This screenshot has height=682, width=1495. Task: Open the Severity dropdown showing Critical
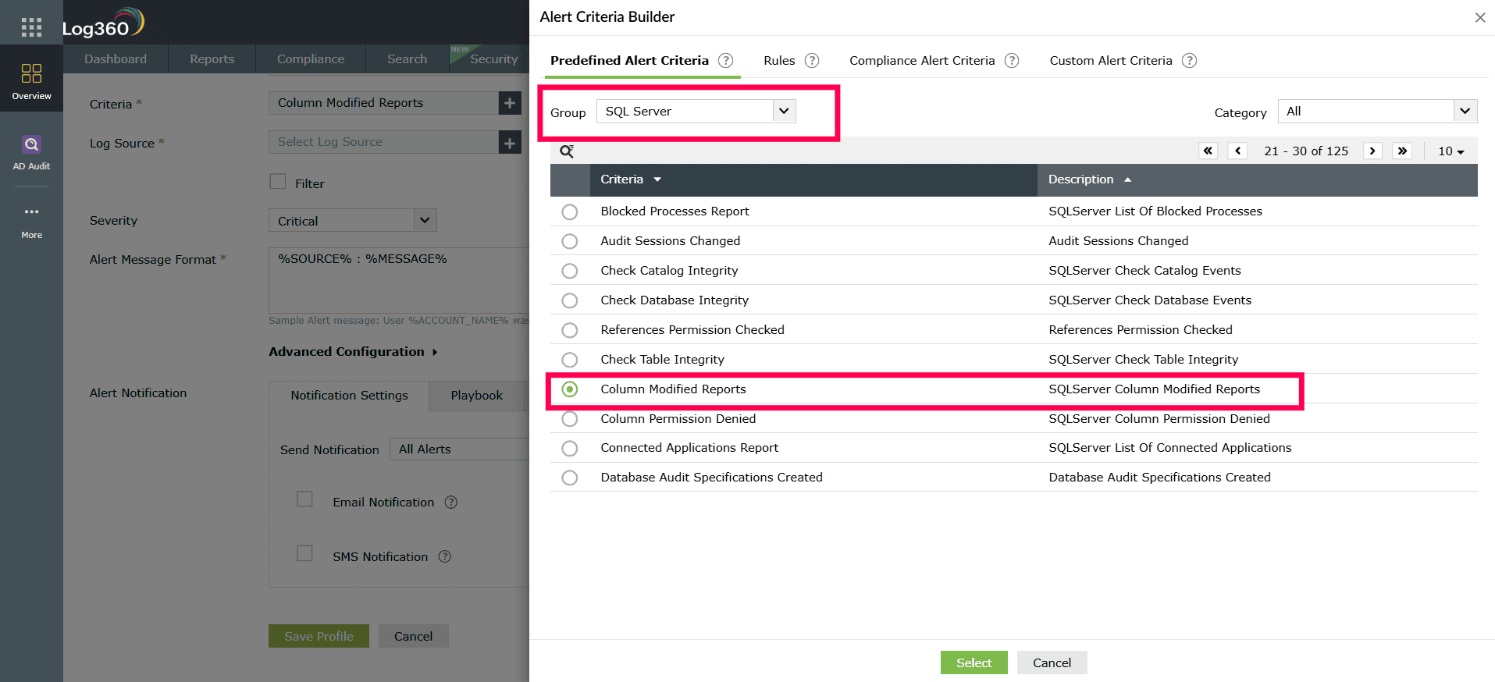[x=352, y=221]
